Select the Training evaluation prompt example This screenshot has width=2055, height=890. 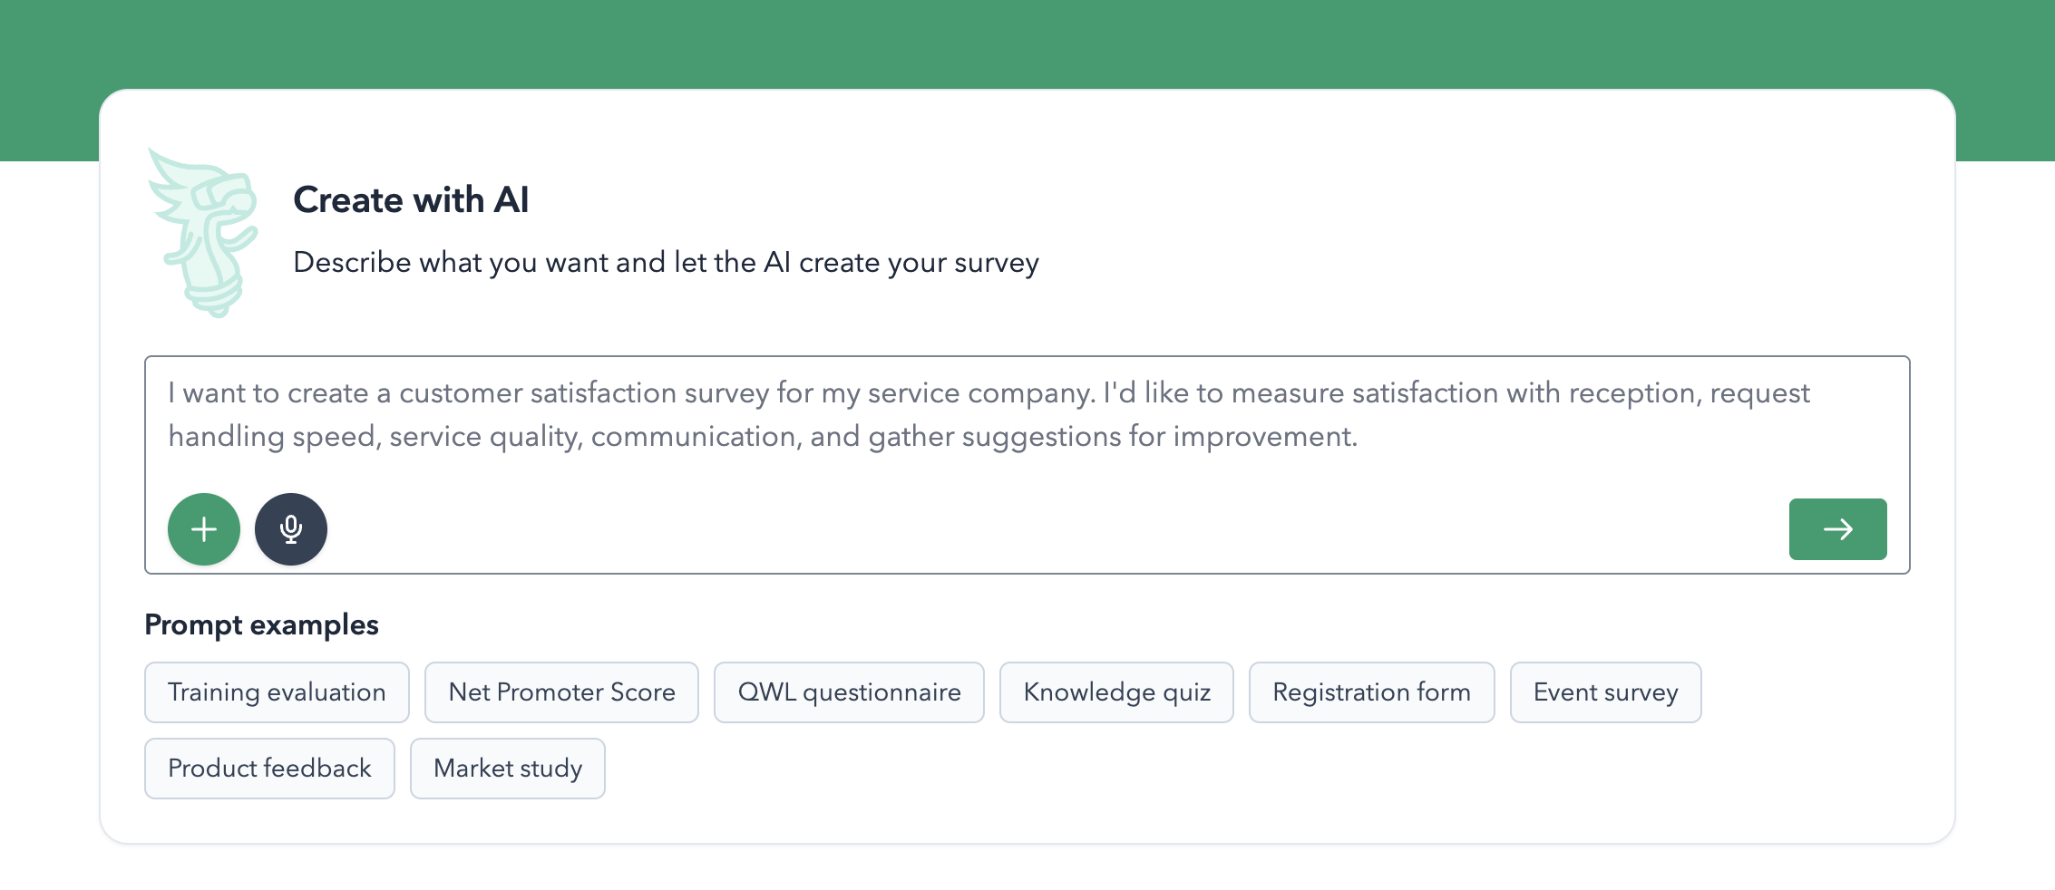pos(276,692)
